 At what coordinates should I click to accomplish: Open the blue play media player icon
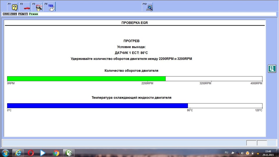pos(42,153)
